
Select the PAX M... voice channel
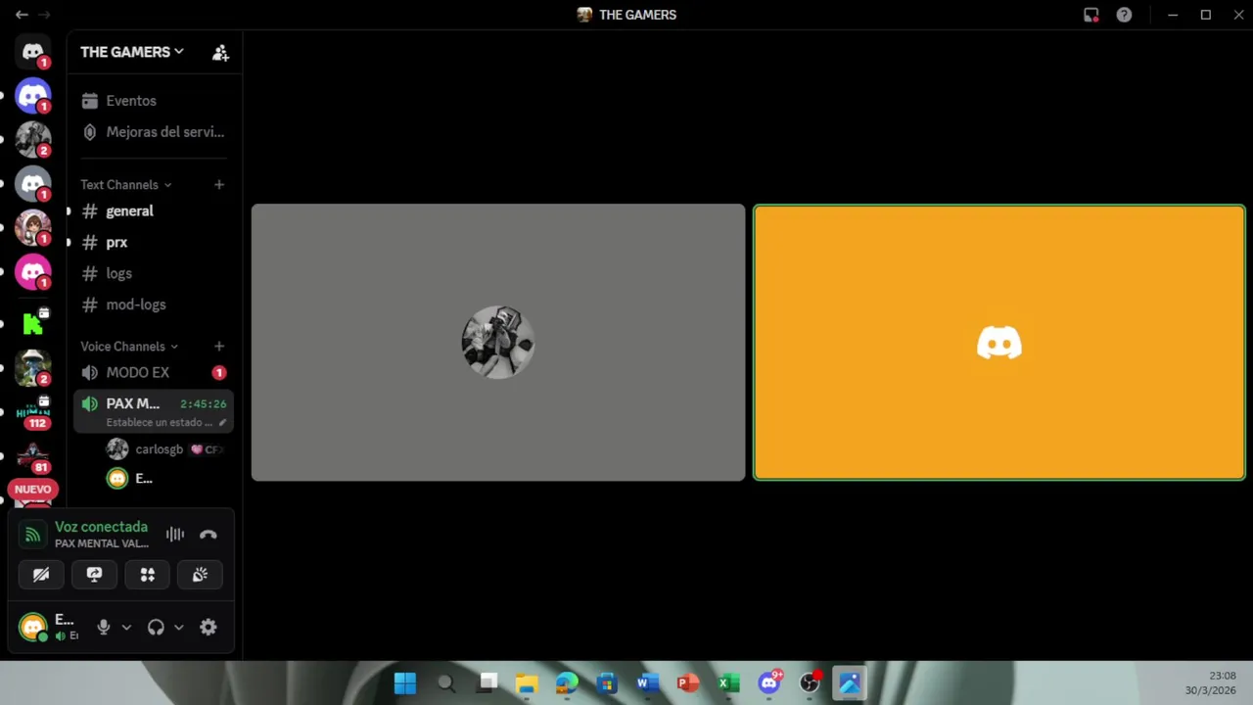(x=154, y=411)
